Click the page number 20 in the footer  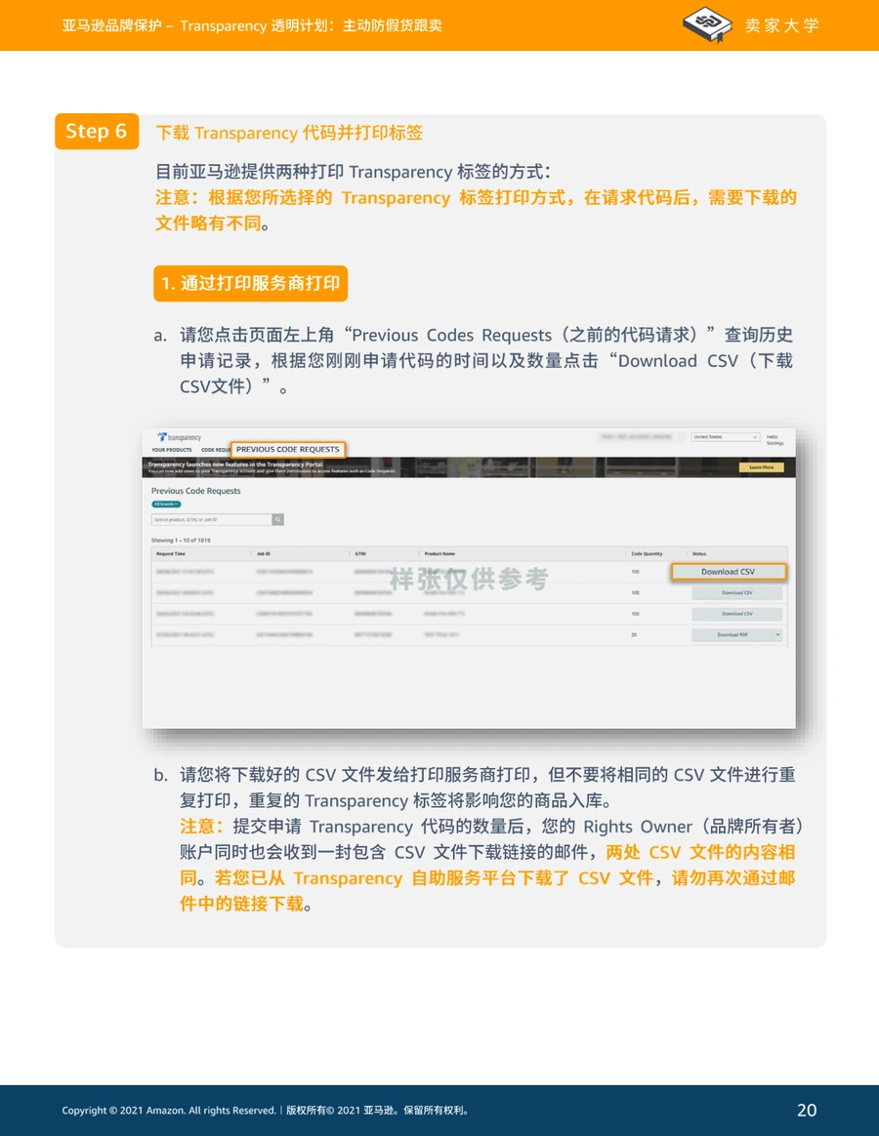coord(807,1110)
